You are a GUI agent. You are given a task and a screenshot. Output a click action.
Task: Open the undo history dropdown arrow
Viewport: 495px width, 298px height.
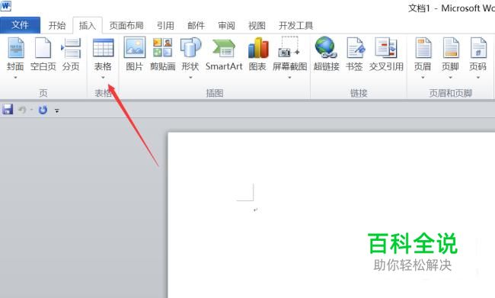(31, 110)
